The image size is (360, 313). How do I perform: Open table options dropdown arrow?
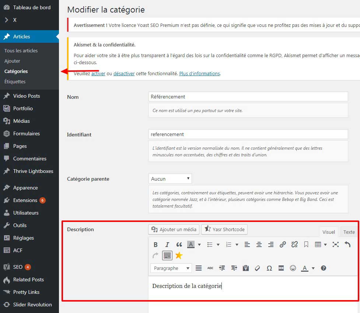[325, 244]
